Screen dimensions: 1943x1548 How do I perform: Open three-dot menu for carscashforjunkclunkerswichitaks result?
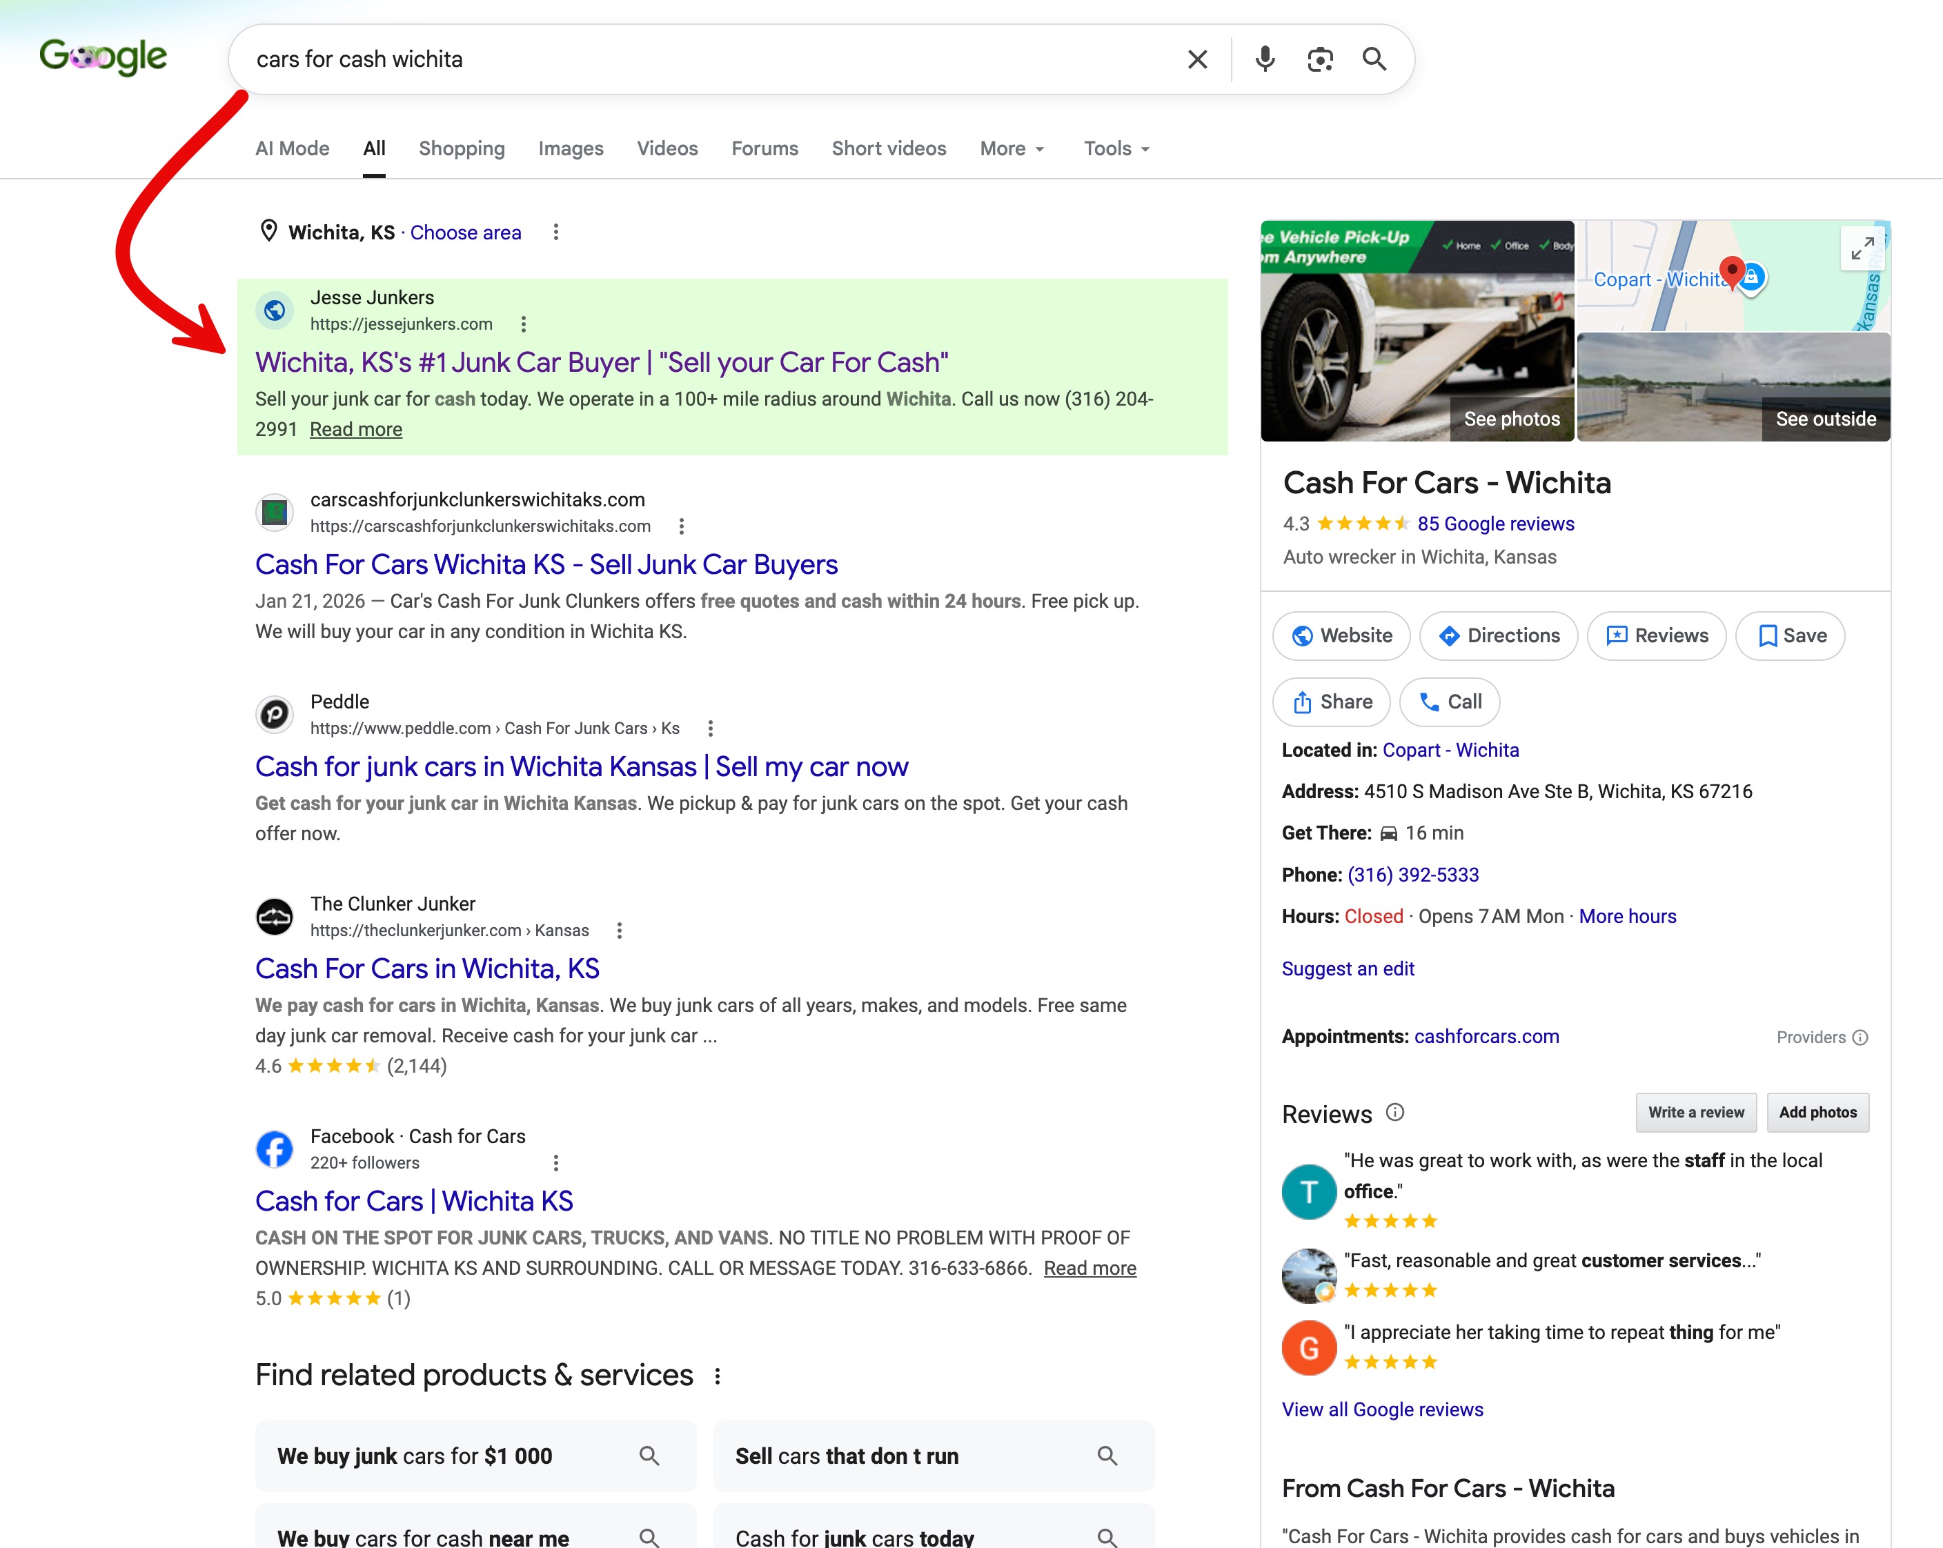pyautogui.click(x=681, y=526)
